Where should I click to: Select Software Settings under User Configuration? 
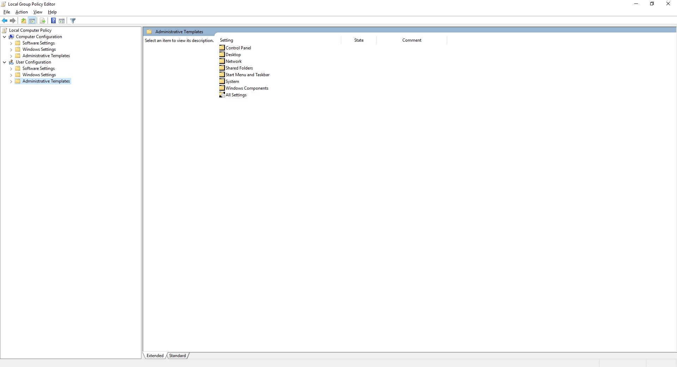pos(38,68)
